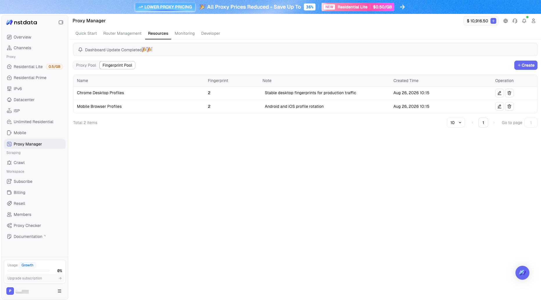
Task: Open the Datacenter proxy page
Action: pos(35,100)
